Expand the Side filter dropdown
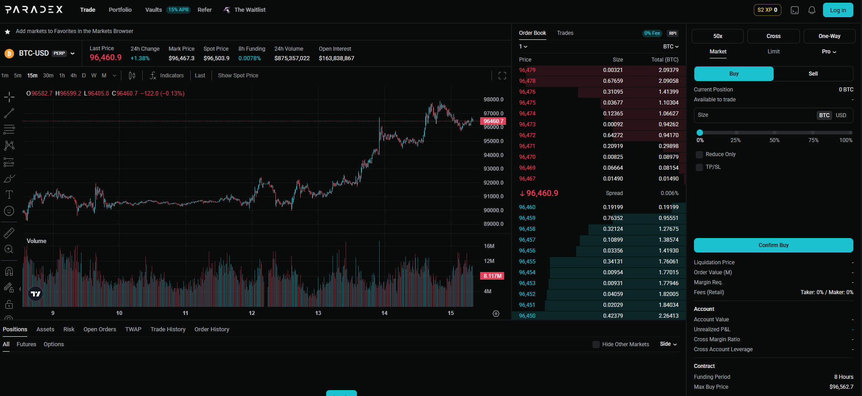This screenshot has height=396, width=862. click(x=668, y=344)
